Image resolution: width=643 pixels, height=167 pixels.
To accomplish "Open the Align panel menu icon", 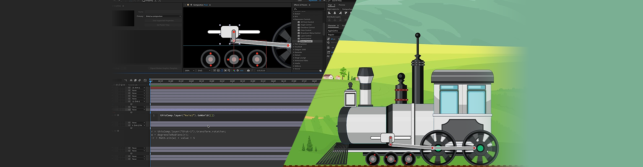I will coord(335,5).
